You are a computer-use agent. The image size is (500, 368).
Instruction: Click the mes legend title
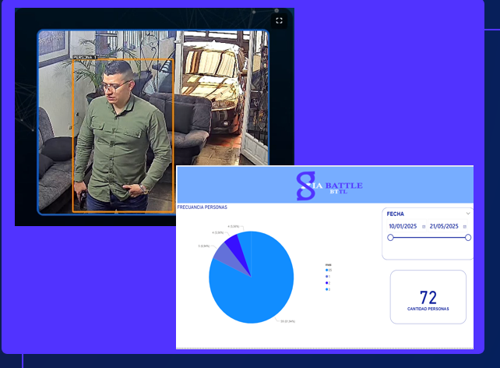coord(328,265)
